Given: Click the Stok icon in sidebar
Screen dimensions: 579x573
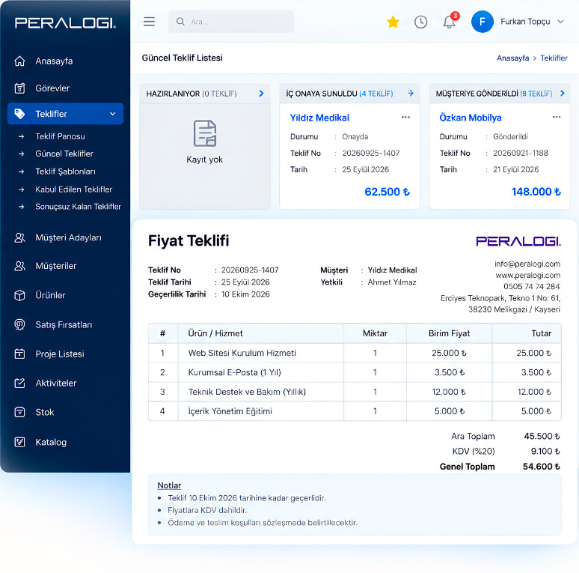Looking at the screenshot, I should coord(19,412).
